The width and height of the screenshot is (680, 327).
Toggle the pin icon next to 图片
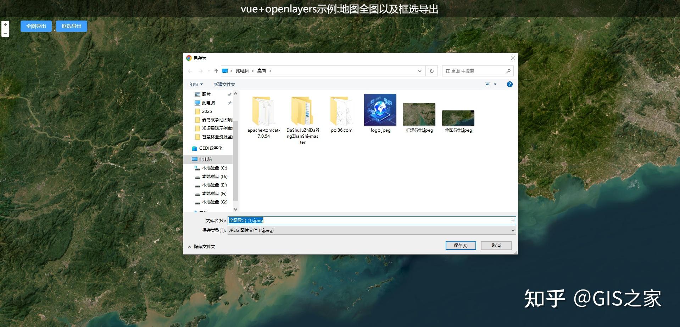pyautogui.click(x=229, y=94)
